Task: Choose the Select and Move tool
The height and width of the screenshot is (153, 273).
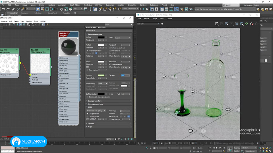Action: [x=57, y=9]
